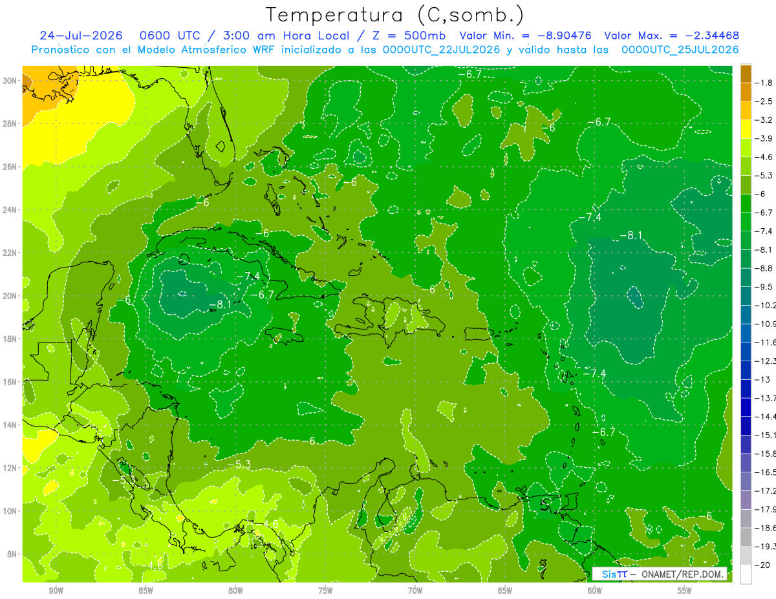Click the "-20" label on color scale
The image size is (776, 599).
(x=764, y=565)
